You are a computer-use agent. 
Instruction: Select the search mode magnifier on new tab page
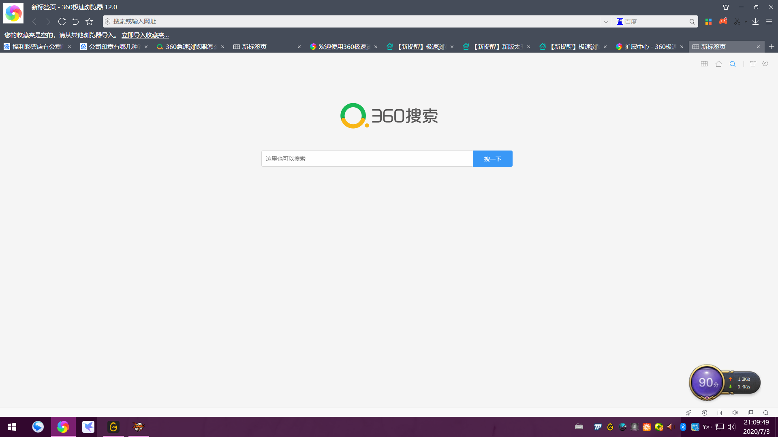[x=733, y=64]
